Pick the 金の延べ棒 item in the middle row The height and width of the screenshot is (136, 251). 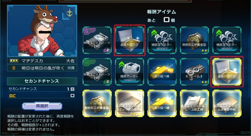click(162, 72)
